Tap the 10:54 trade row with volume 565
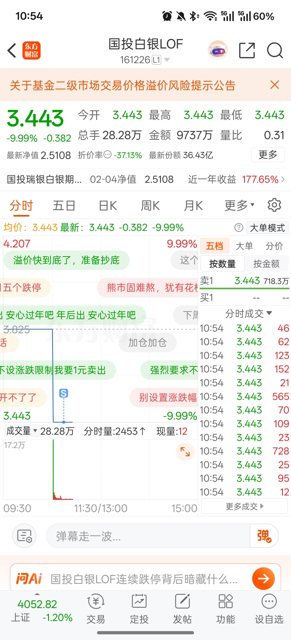Viewport: 291px width, 640px height. coord(245,396)
